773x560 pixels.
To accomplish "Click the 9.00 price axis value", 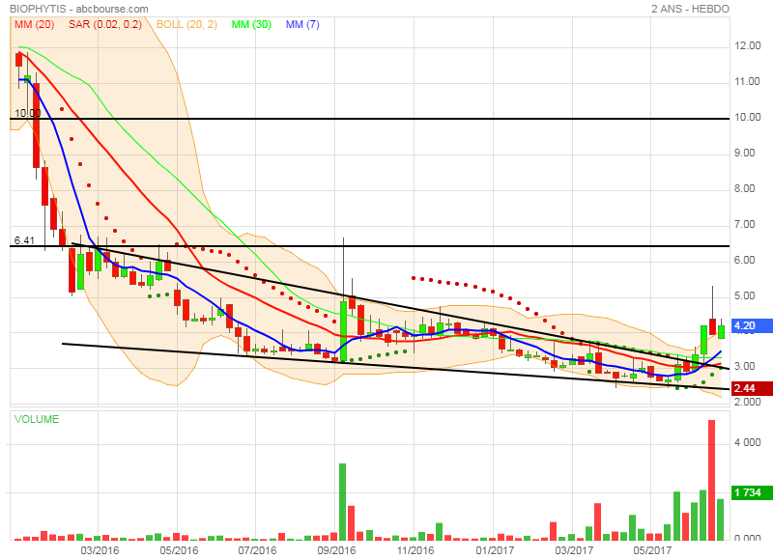I will [744, 154].
